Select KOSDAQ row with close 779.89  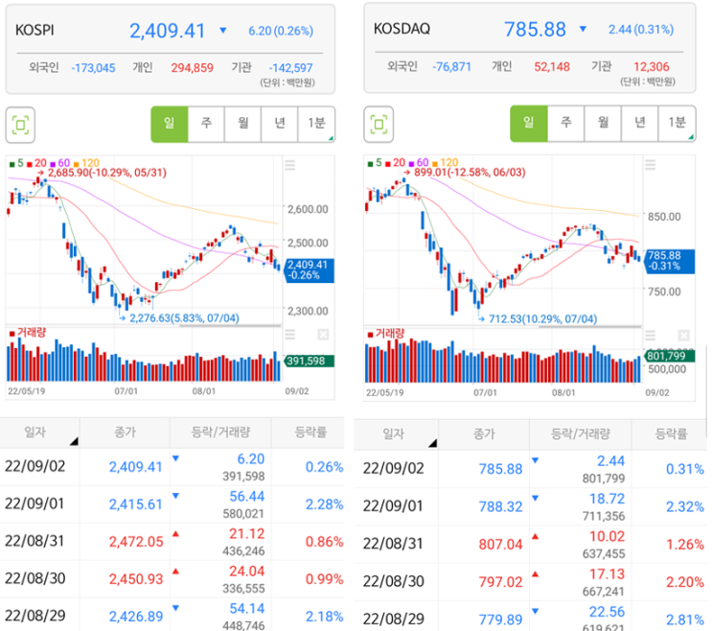530,617
